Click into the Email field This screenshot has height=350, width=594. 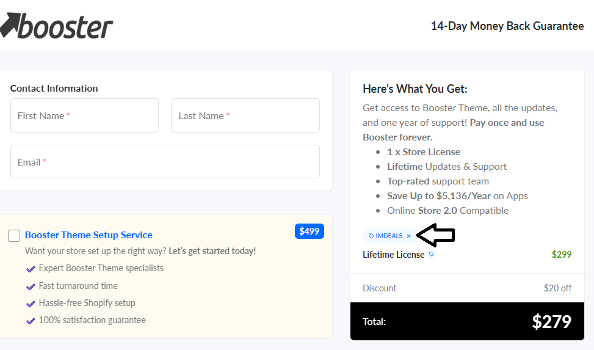click(165, 161)
